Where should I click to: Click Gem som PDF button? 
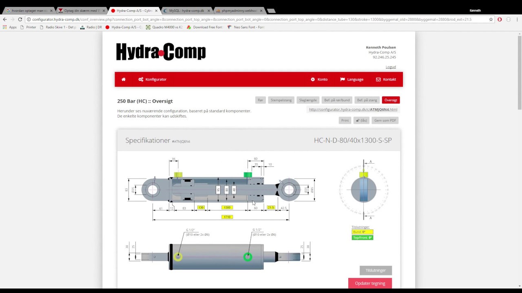(x=385, y=120)
